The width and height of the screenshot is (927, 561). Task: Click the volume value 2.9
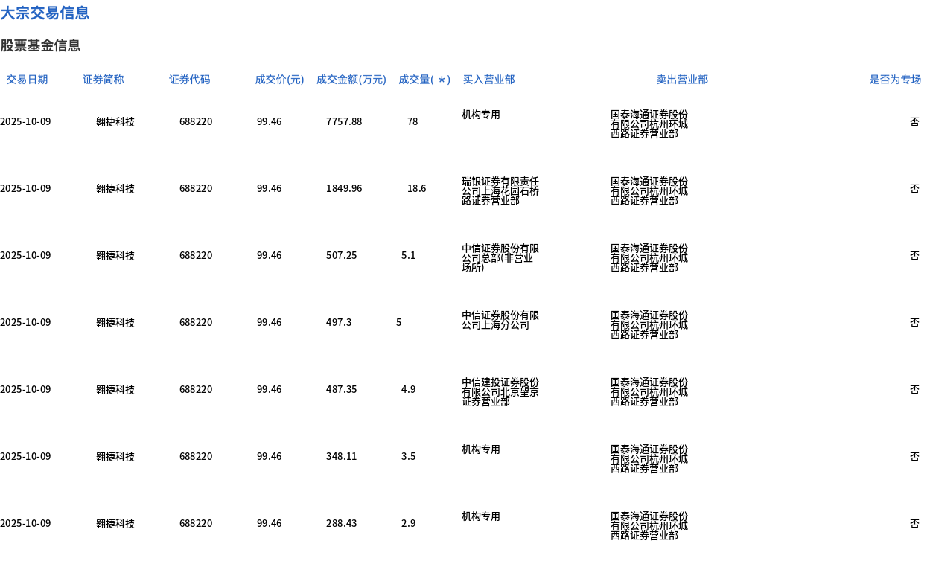[409, 523]
